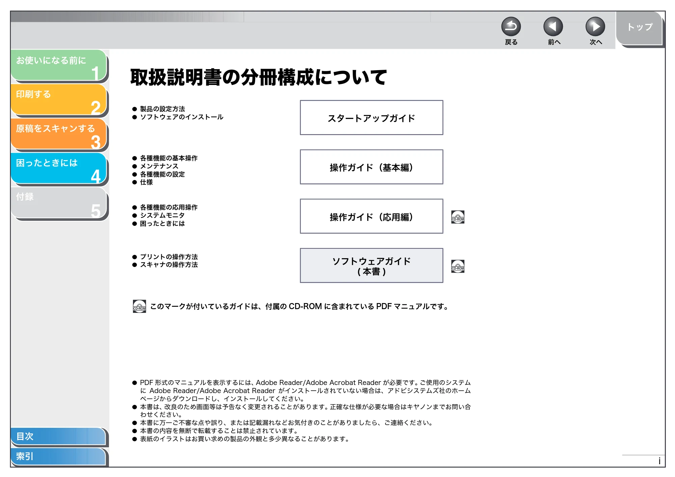Open the 目次 contents button
Image resolution: width=675 pixels, height=477 pixels.
[58, 436]
